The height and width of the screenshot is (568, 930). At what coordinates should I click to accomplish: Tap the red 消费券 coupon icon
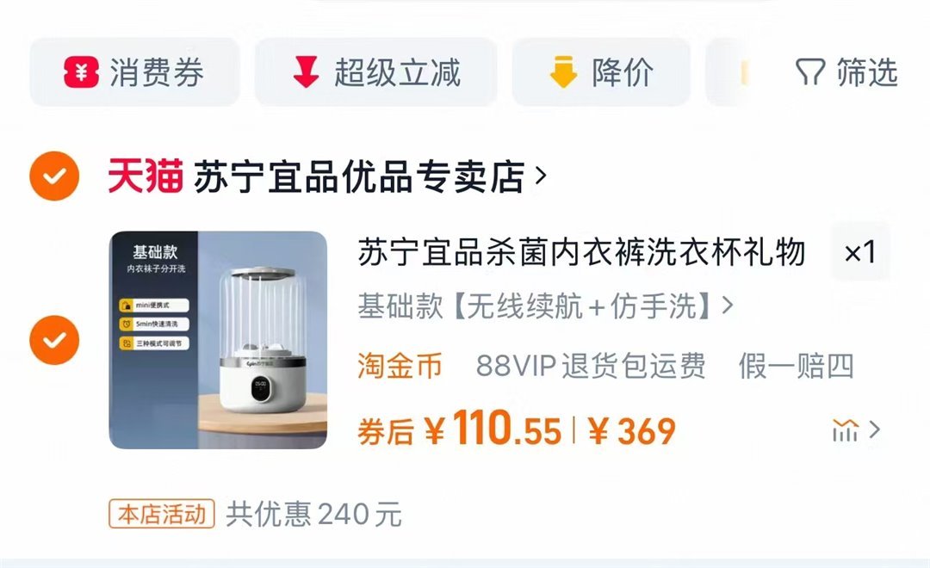point(81,72)
